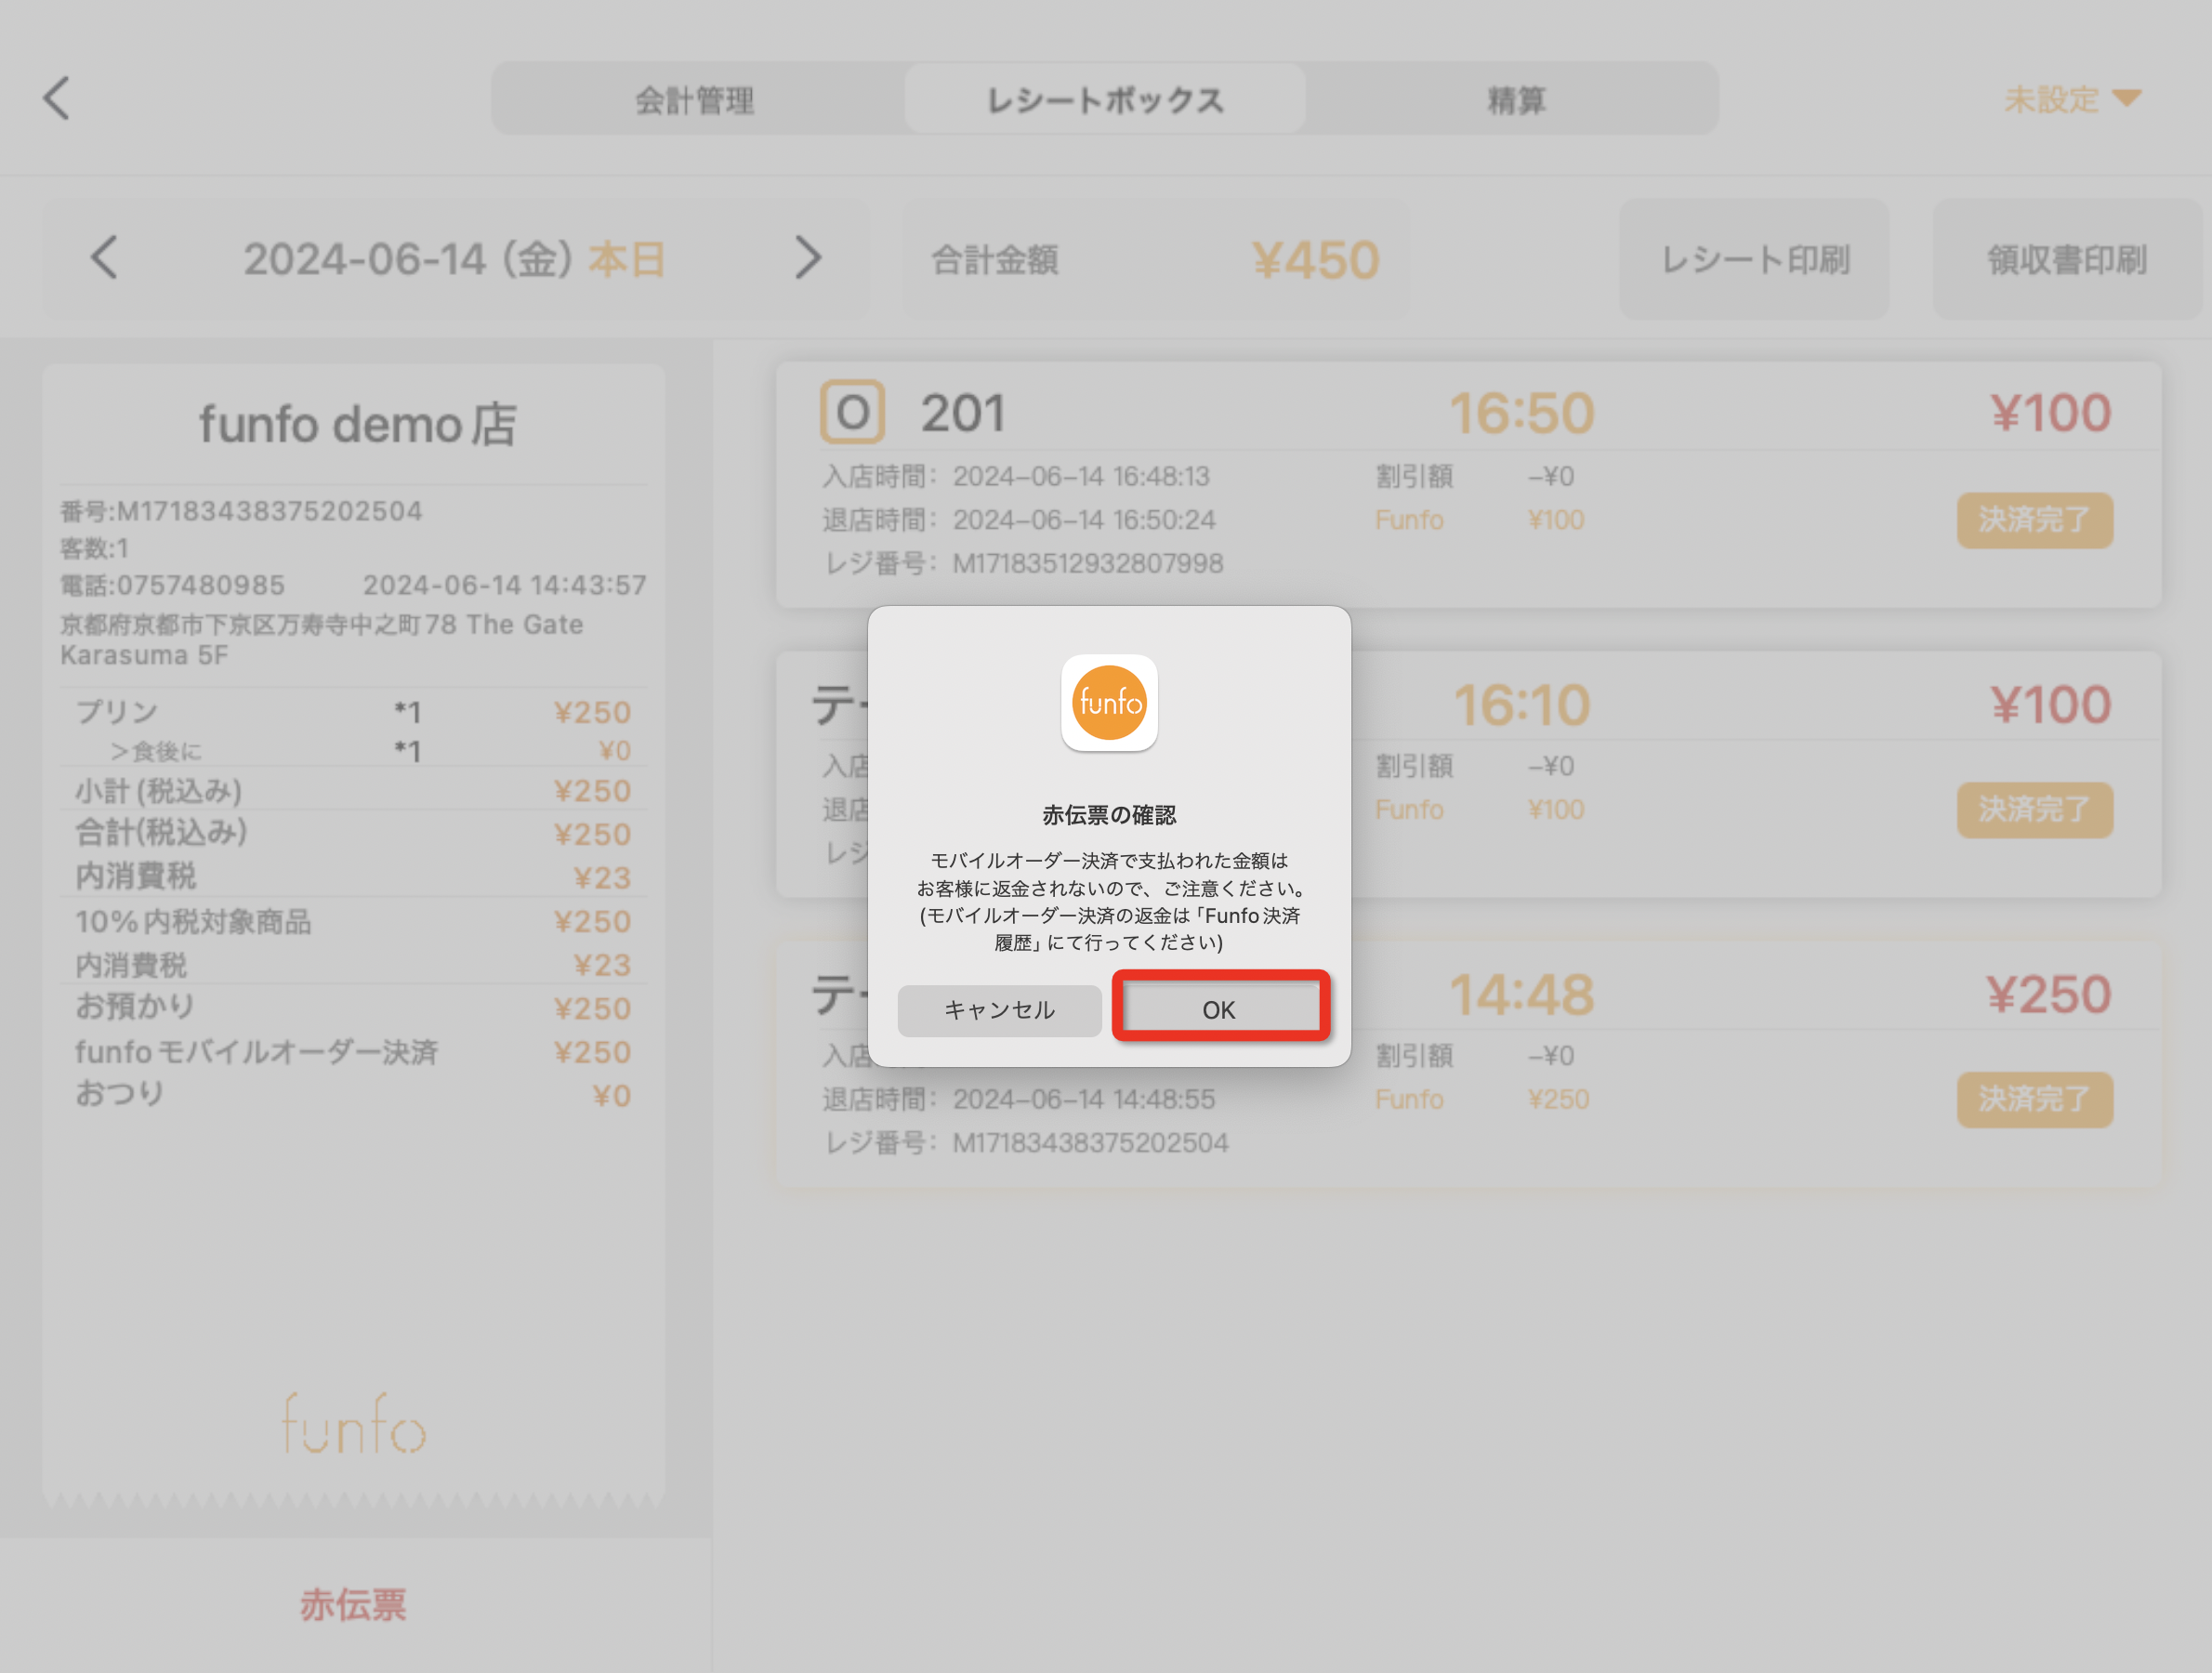Go back with top-left arrow
The width and height of the screenshot is (2212, 1673).
57,98
